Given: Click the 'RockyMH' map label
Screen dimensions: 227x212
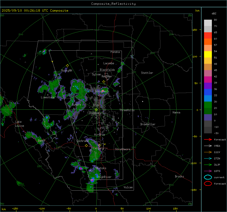Looking at the screenshot, I should 67,71.
